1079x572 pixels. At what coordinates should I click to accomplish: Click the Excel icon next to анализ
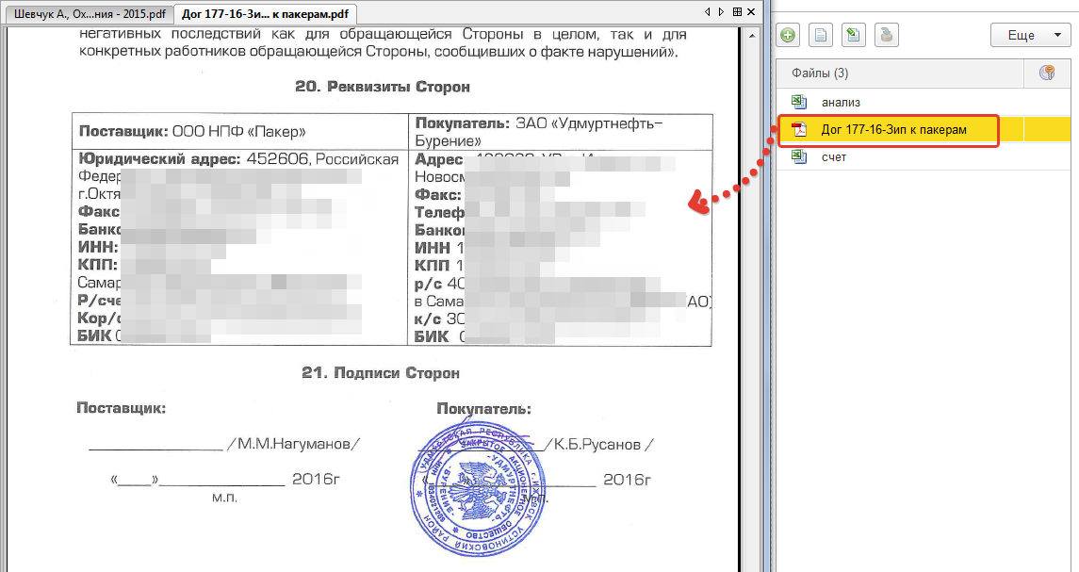(x=799, y=102)
